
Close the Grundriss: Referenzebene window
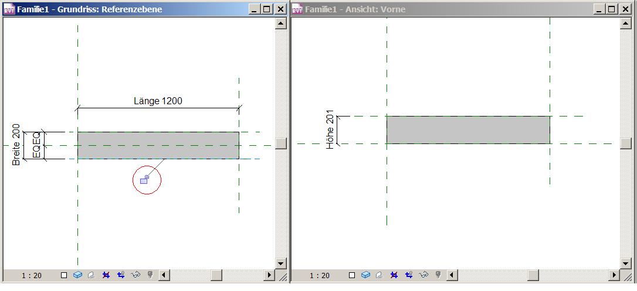click(x=281, y=9)
